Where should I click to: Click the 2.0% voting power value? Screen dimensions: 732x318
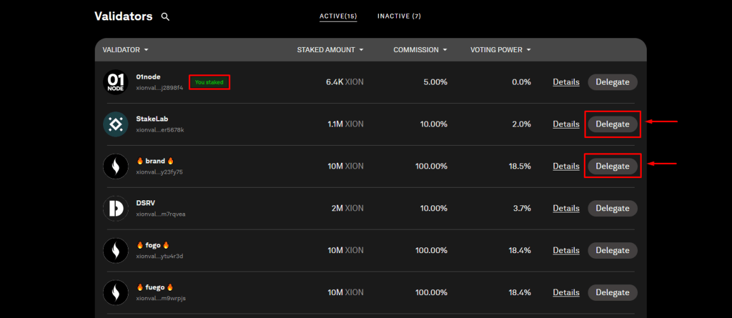point(522,124)
